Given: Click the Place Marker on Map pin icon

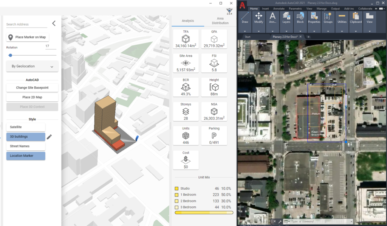Looking at the screenshot, I should (11, 37).
